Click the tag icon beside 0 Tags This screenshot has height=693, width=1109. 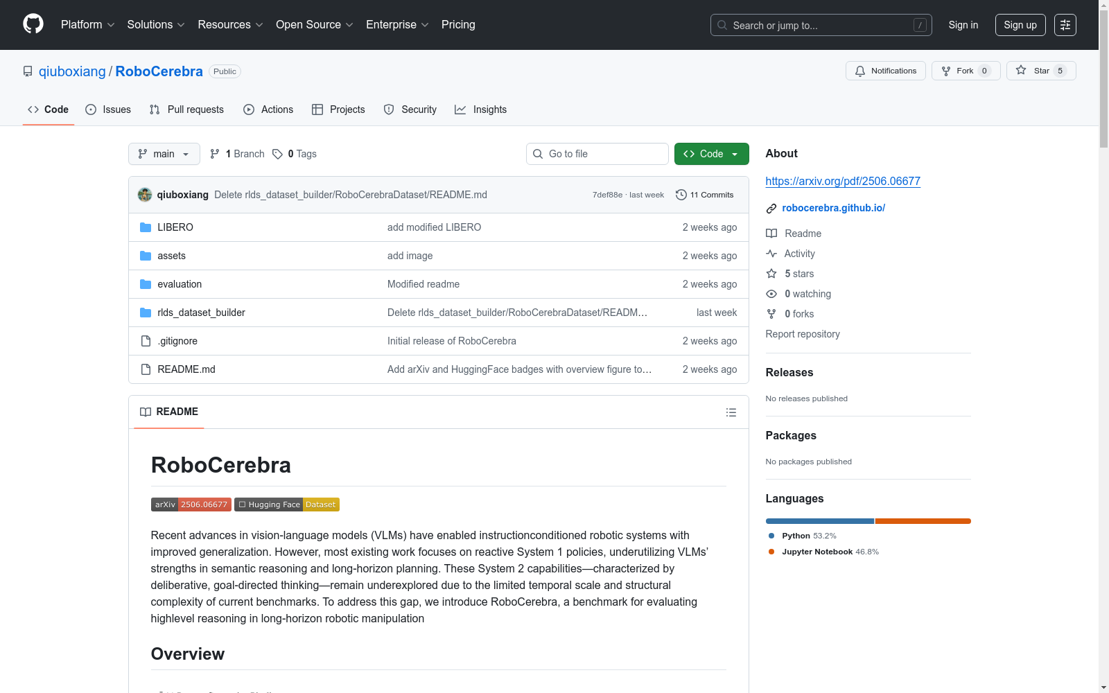point(277,154)
